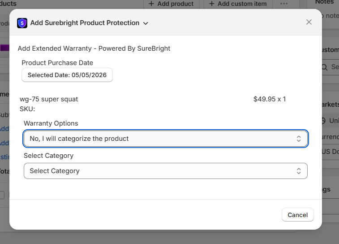The height and width of the screenshot is (244, 339).
Task: Click the SKU: label text
Action: [x=27, y=109]
